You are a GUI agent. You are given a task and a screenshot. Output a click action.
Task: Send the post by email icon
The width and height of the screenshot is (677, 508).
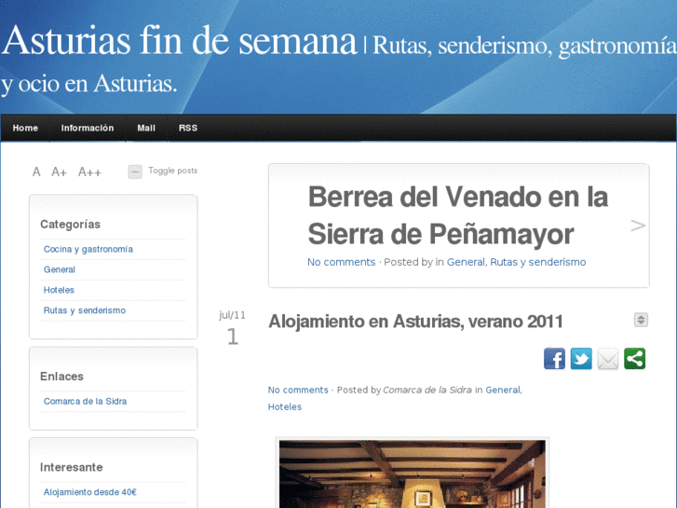click(x=608, y=359)
